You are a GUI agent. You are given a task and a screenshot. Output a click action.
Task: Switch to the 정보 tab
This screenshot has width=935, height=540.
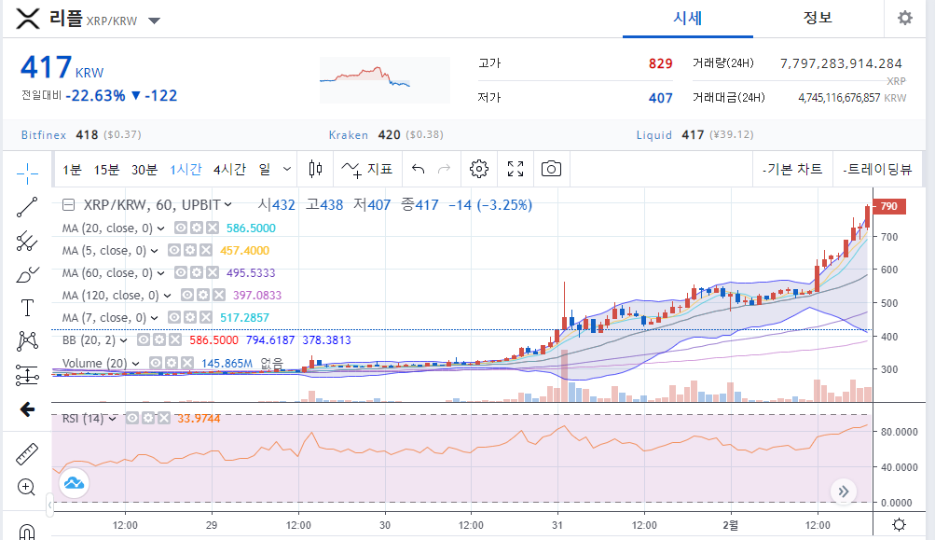coord(818,19)
